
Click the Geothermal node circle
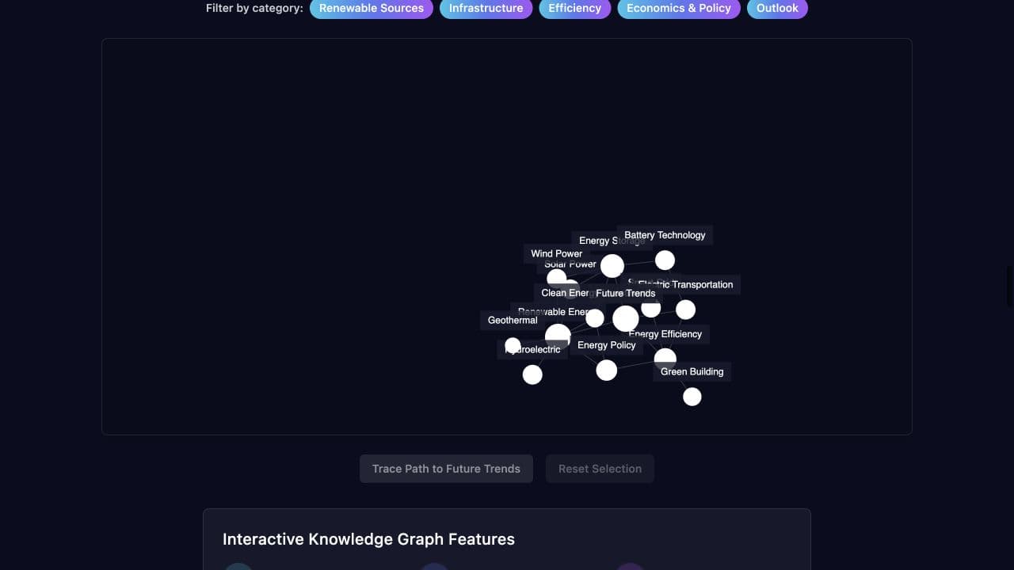513,345
